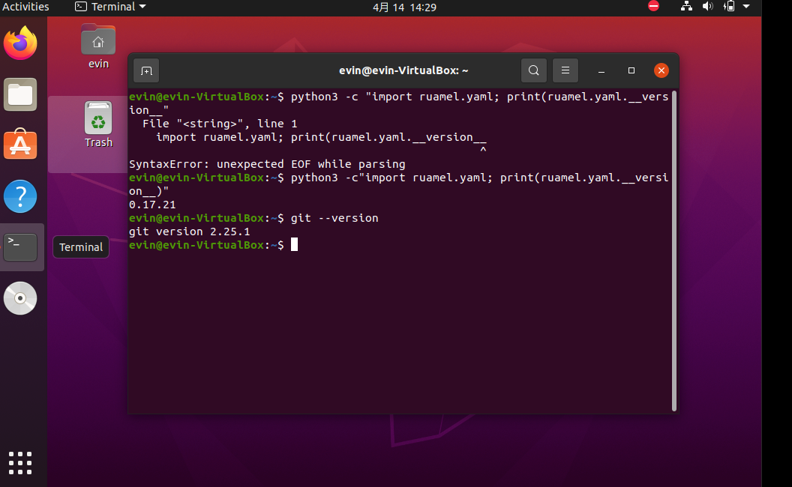Show Applications grid in the dock
This screenshot has width=792, height=487.
click(x=20, y=463)
